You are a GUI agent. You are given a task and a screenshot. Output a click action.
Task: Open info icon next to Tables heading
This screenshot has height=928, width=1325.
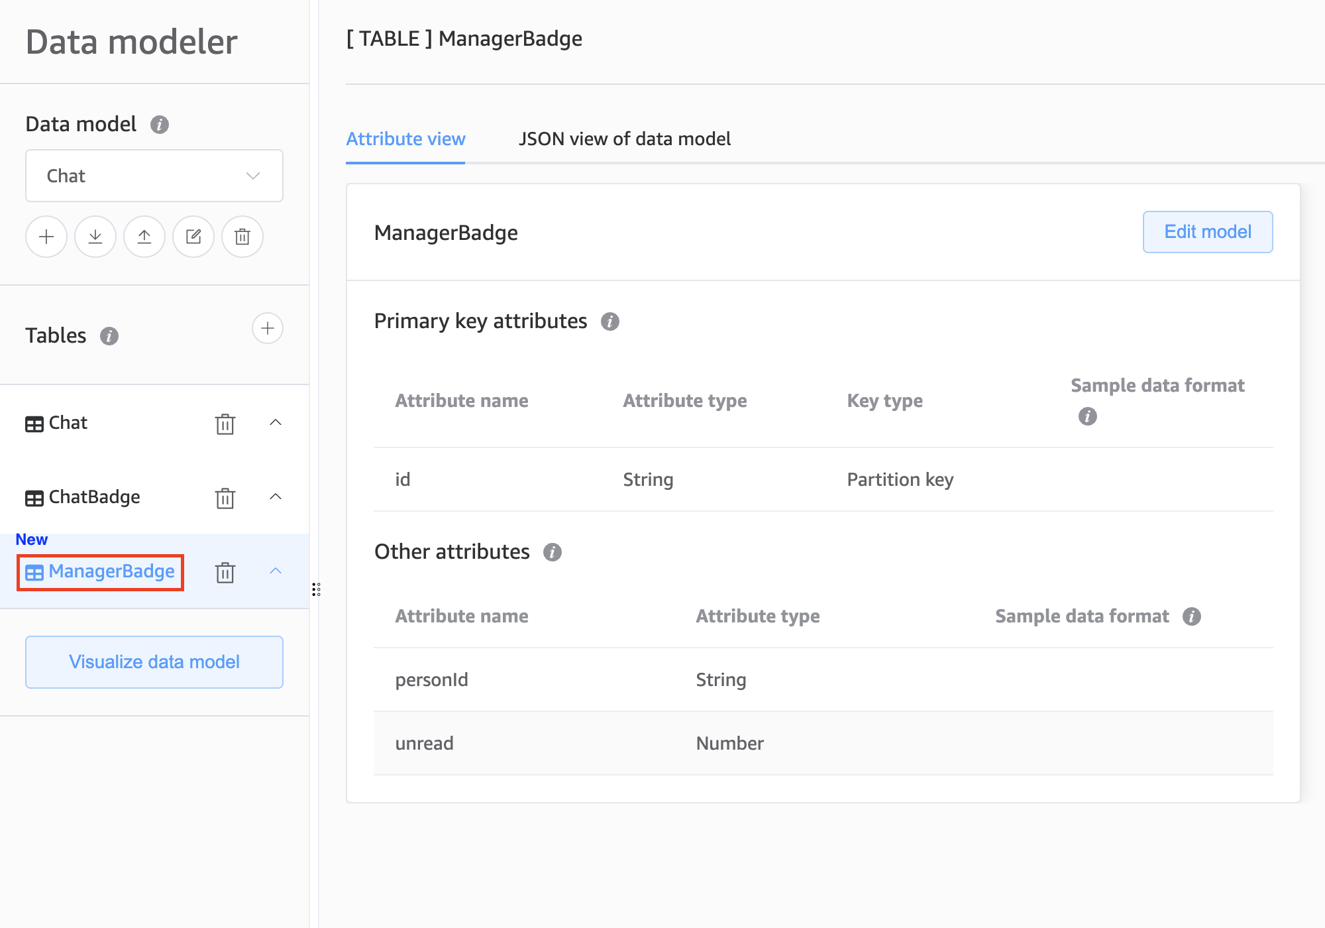pos(109,336)
